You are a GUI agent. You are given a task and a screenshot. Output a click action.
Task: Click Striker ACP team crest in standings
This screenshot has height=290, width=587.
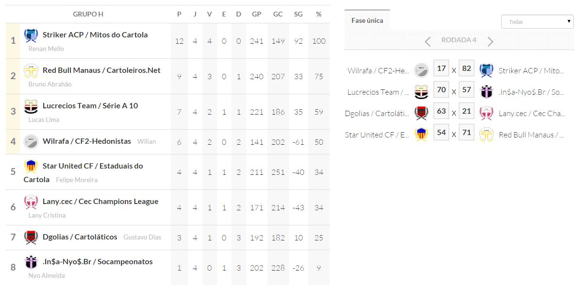(31, 35)
